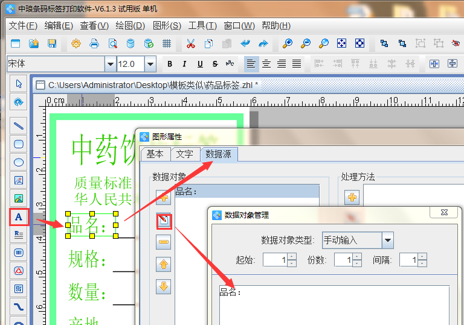Switch to the 文字 tab

tap(185, 154)
